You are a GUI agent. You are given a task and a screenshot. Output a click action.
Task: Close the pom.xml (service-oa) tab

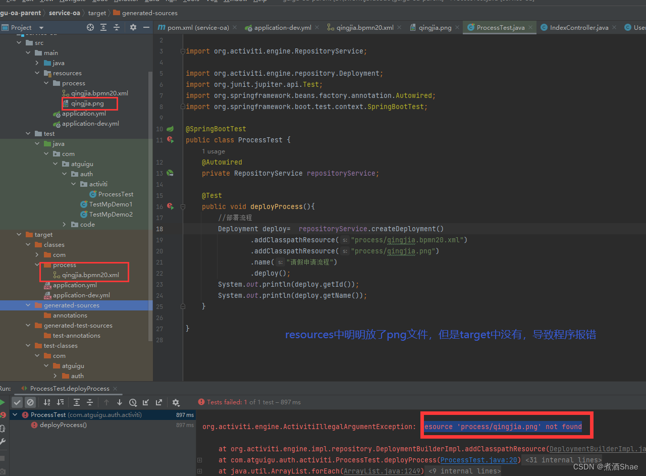coord(235,28)
